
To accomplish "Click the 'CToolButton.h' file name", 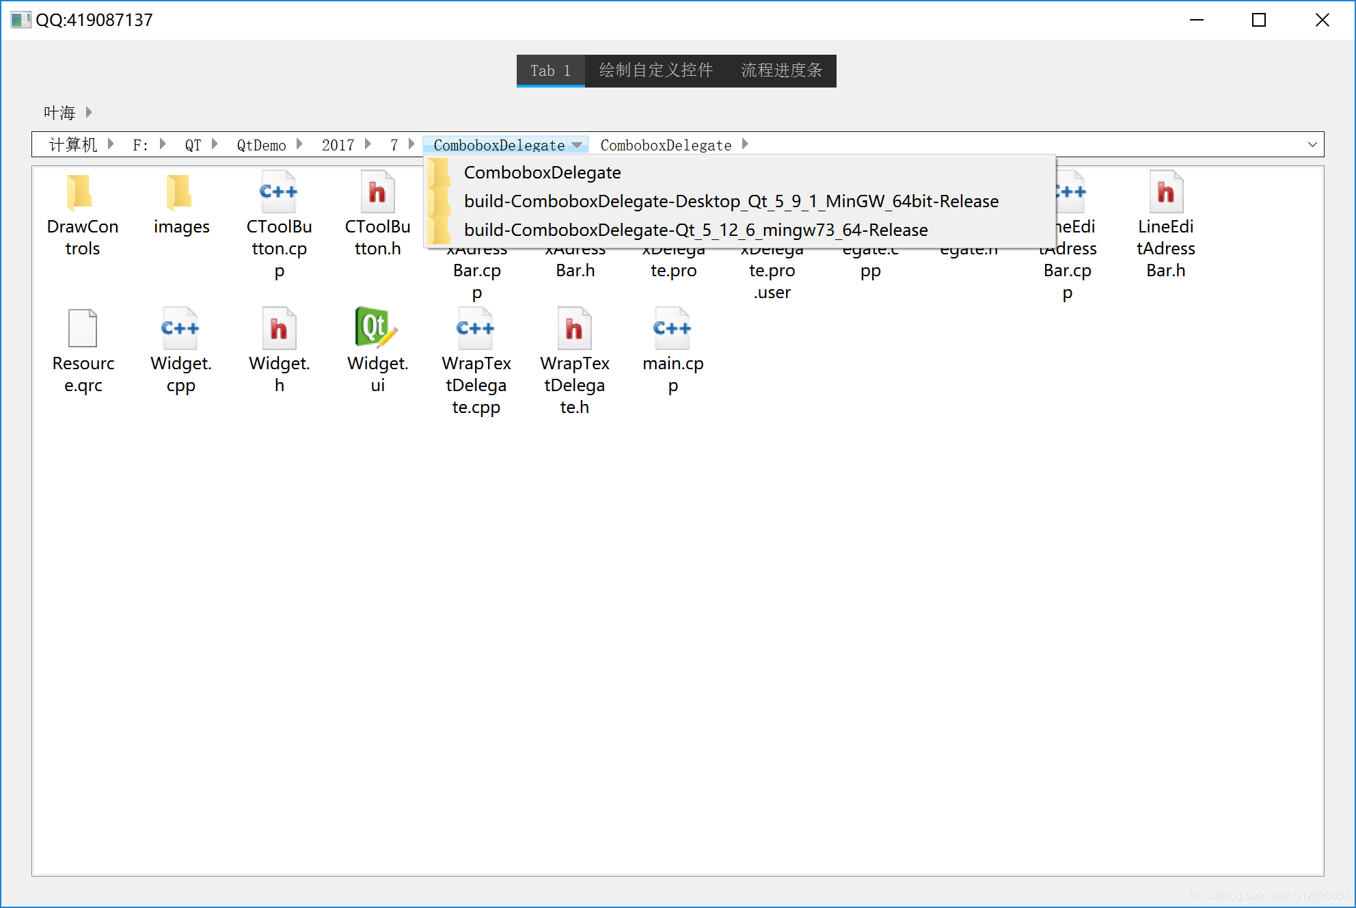I will tap(378, 237).
